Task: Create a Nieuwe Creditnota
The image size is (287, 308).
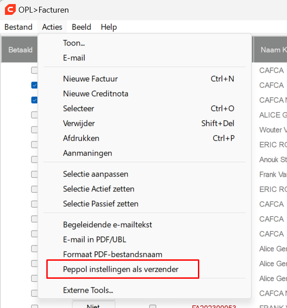Action: coord(144,94)
